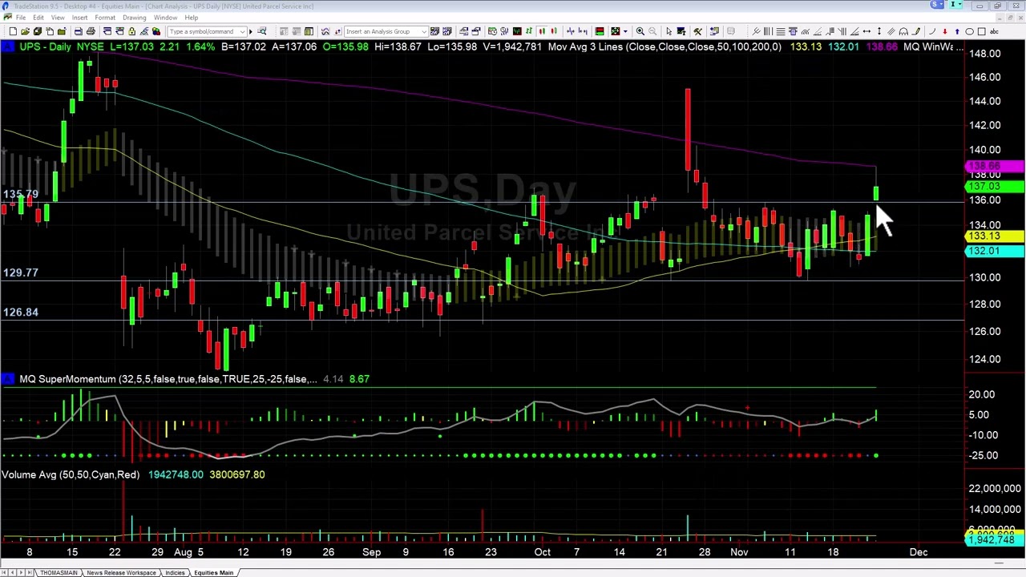Click the save workspace icon in toolbar

click(x=37, y=31)
